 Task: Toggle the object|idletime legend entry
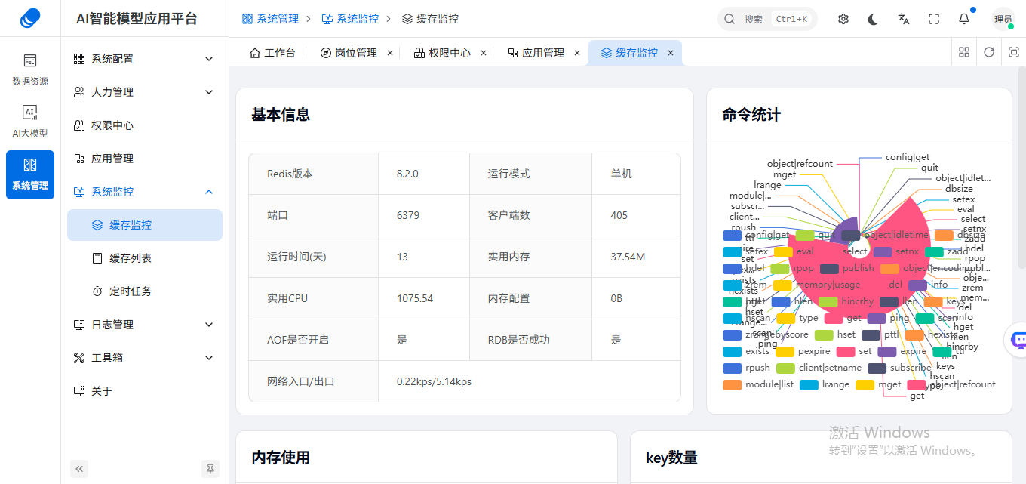[x=885, y=235]
